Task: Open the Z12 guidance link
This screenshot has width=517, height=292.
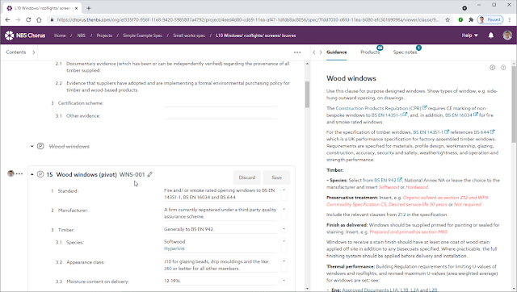Action: pyautogui.click(x=401, y=215)
